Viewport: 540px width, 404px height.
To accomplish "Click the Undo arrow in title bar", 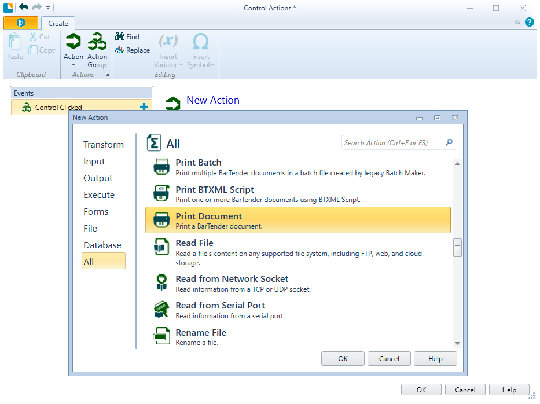I will [24, 6].
